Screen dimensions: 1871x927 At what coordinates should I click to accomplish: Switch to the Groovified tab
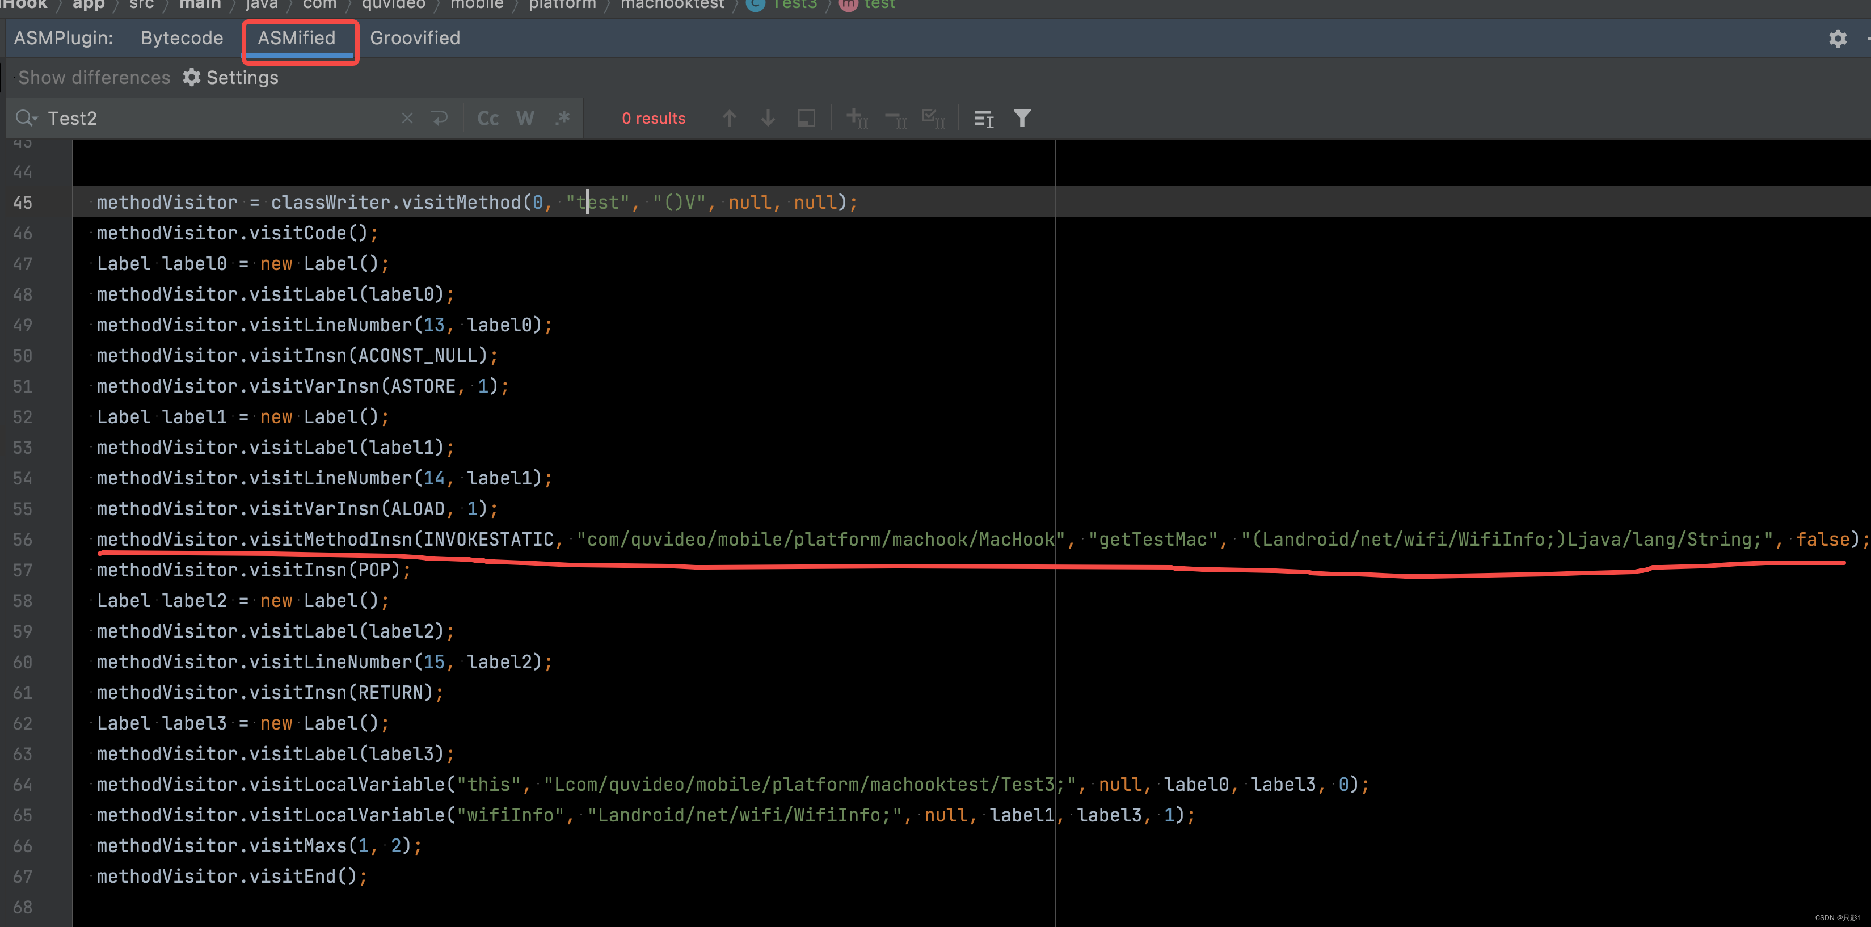pyautogui.click(x=415, y=38)
